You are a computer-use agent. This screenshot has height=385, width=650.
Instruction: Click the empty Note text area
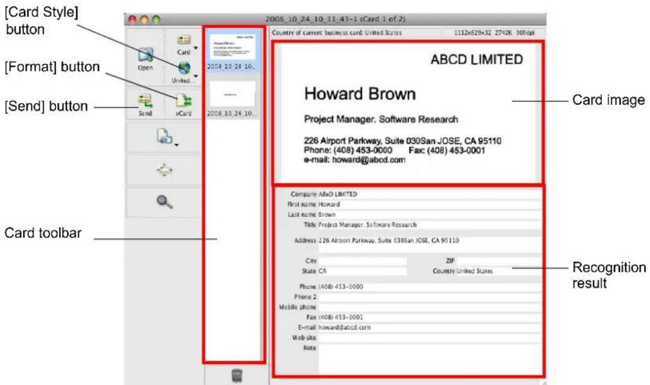pos(430,359)
